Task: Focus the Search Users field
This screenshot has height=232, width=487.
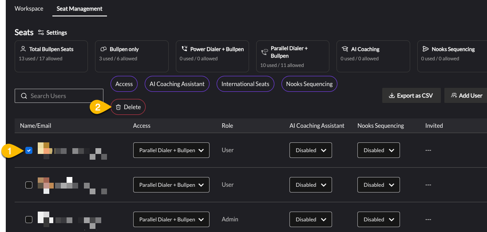Action: click(x=59, y=96)
